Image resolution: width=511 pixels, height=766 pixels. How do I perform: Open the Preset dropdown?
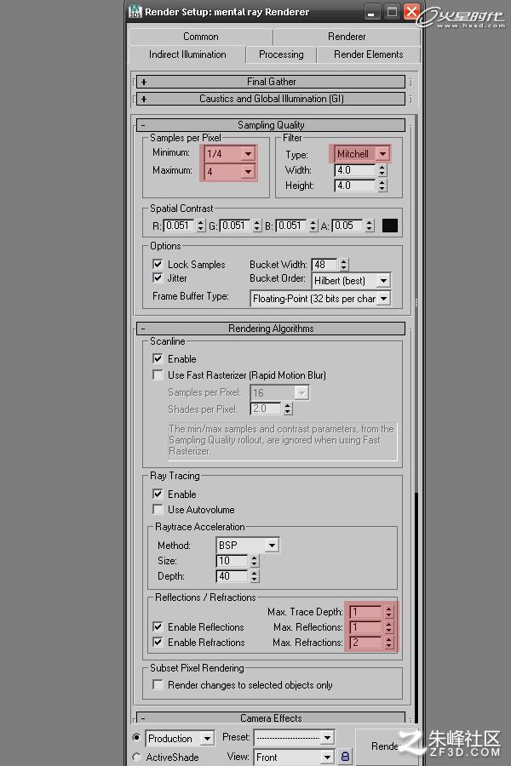[x=328, y=737]
